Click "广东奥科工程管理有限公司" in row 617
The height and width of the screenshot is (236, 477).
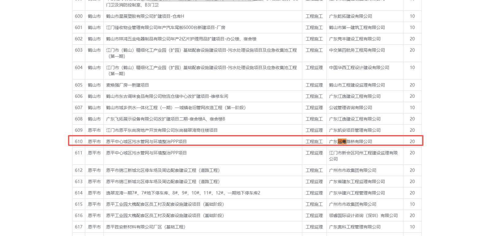[x=355, y=227]
